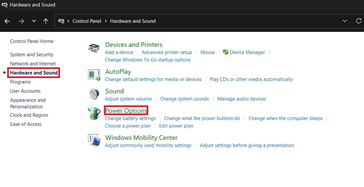The height and width of the screenshot is (187, 364).
Task: Open the AutoPlay heading
Action: (x=118, y=72)
